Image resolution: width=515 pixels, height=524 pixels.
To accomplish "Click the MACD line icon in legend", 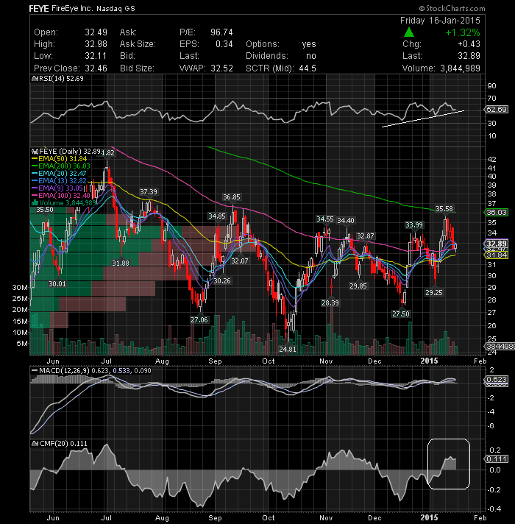I will (x=34, y=371).
